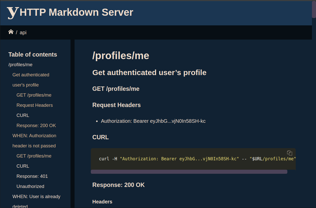Click the code block's horizontal scrollbar
316x208 pixels.
click(x=189, y=171)
